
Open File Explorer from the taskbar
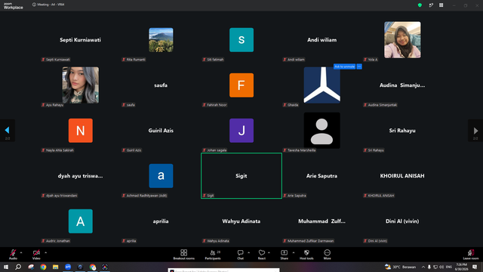[55, 267]
